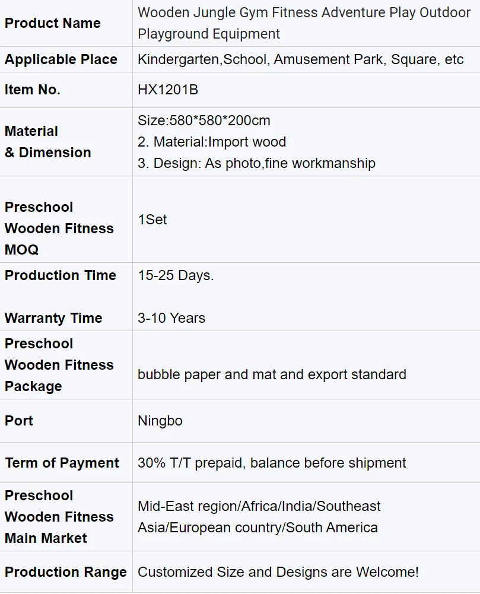This screenshot has height=594, width=480.
Task: Click the "Product Name" row label
Action: tap(53, 23)
